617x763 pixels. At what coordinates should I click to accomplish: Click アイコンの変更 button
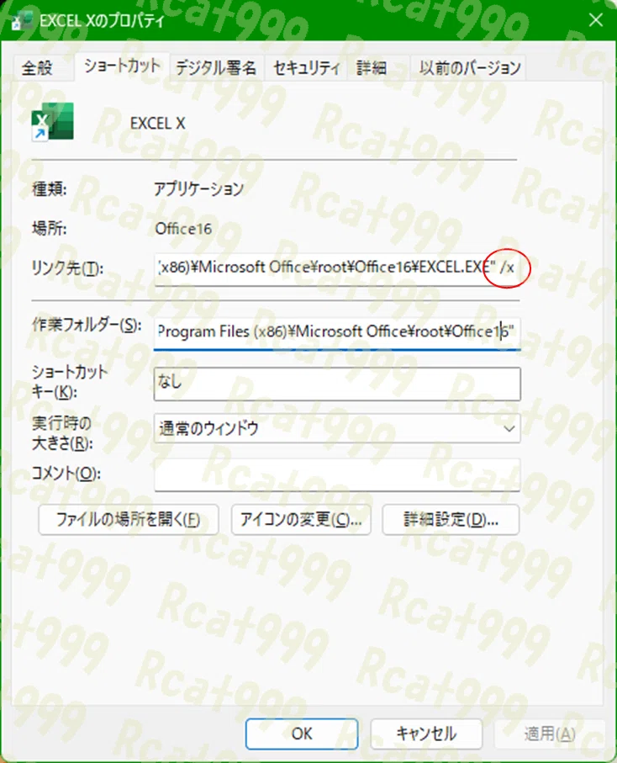pyautogui.click(x=301, y=520)
